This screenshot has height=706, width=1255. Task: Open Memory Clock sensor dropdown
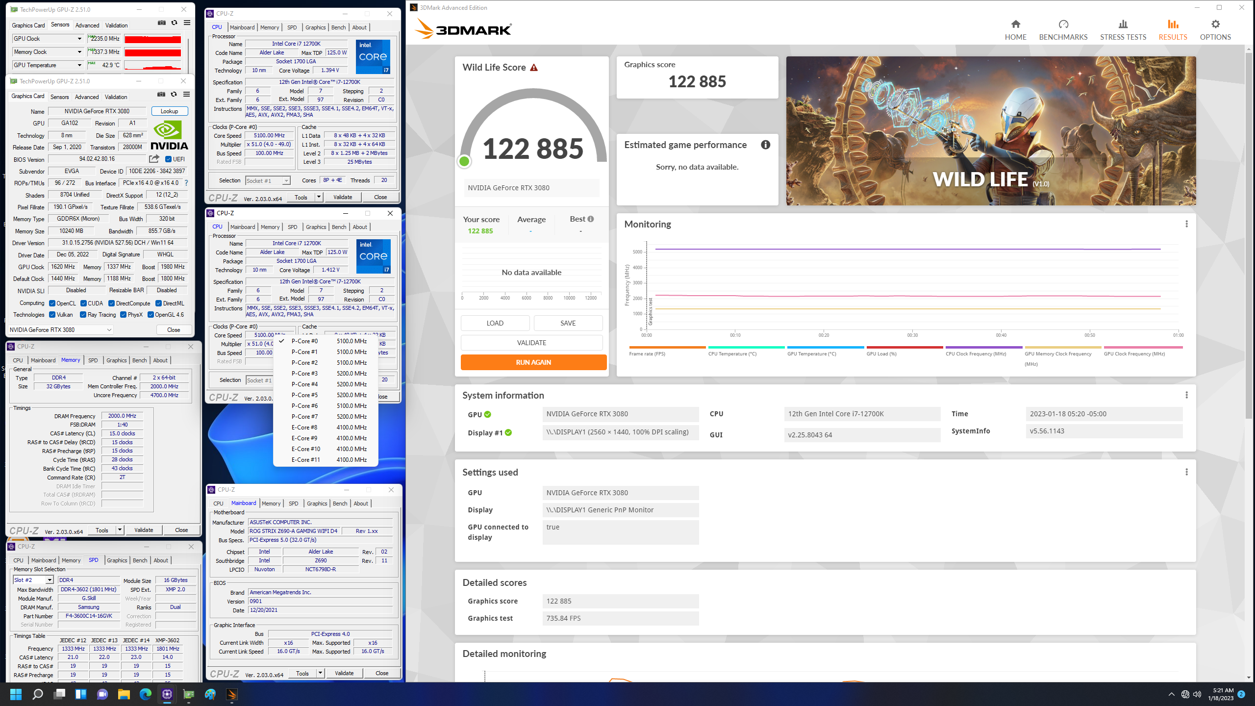point(79,52)
